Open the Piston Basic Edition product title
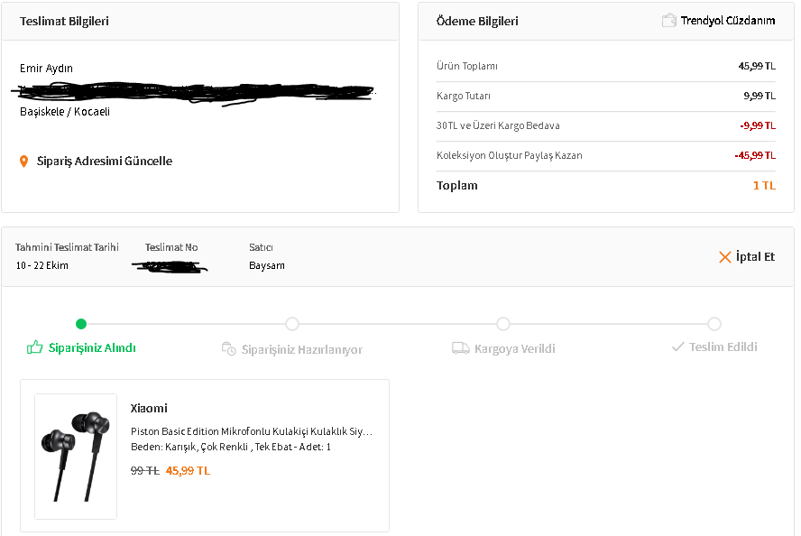Image resolution: width=801 pixels, height=536 pixels. [251, 431]
